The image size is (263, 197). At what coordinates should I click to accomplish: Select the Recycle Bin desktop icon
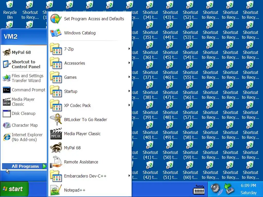click(10, 10)
